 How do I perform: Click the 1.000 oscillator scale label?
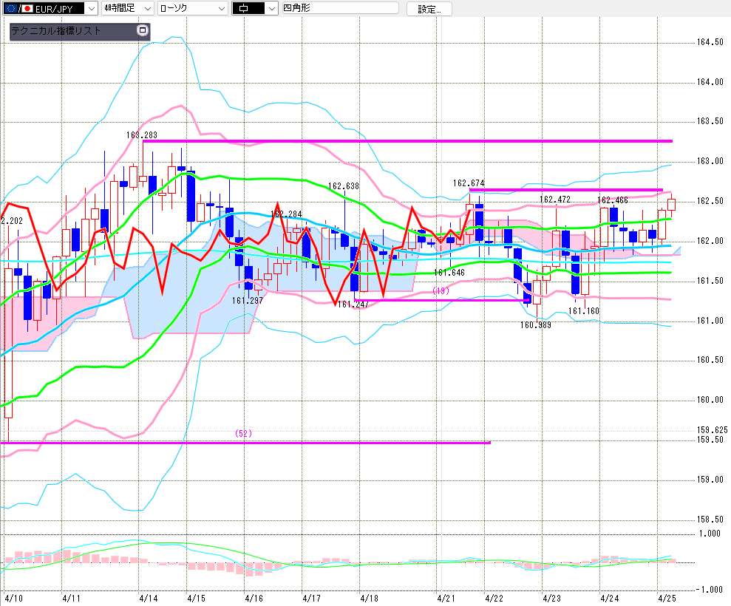click(x=710, y=534)
